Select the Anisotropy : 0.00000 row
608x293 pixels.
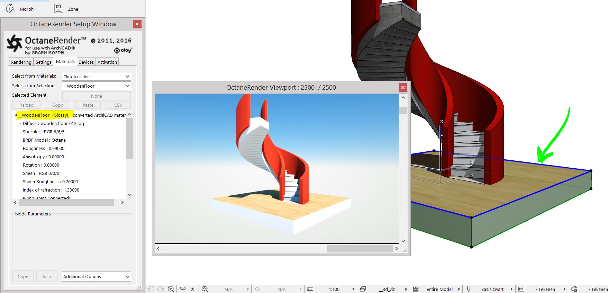[43, 157]
